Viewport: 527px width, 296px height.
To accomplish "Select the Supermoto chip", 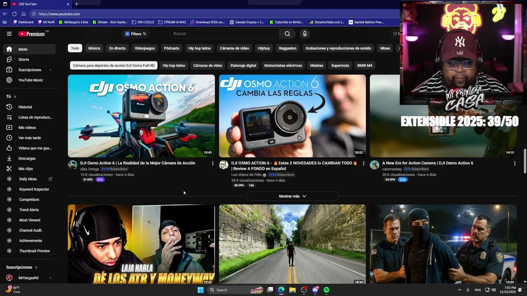I will (x=340, y=65).
